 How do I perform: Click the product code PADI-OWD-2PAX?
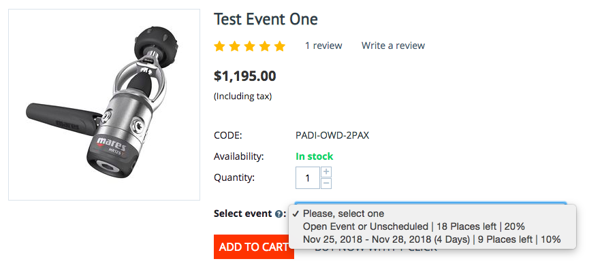pos(332,135)
